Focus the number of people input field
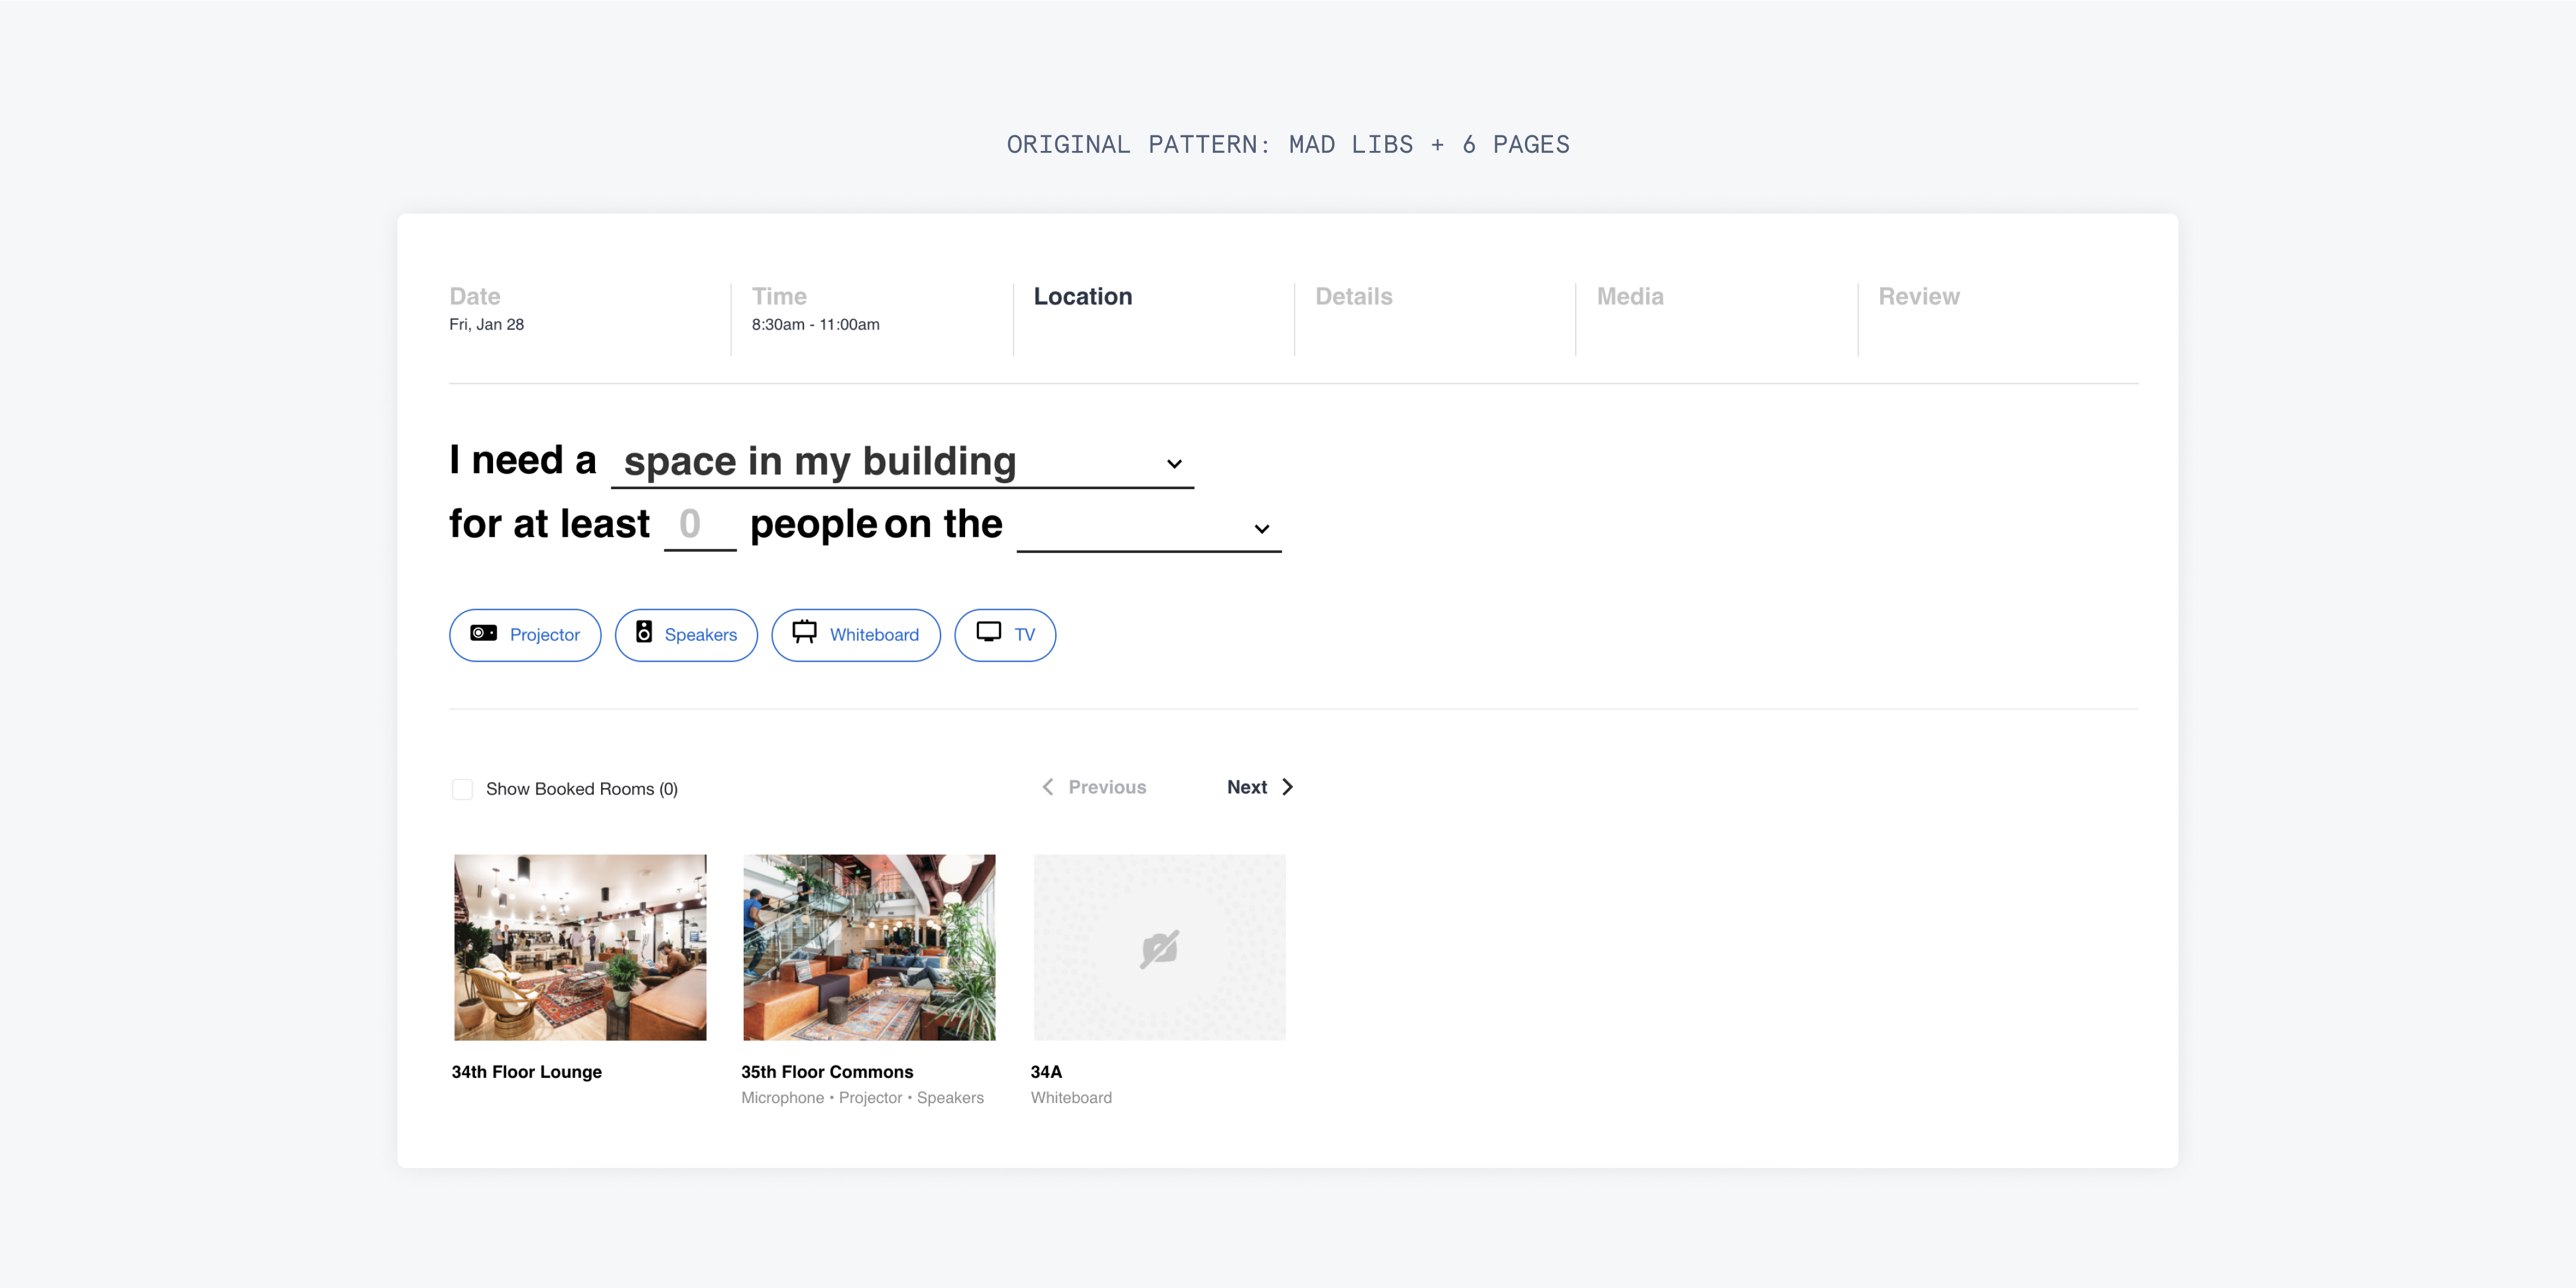 [699, 524]
